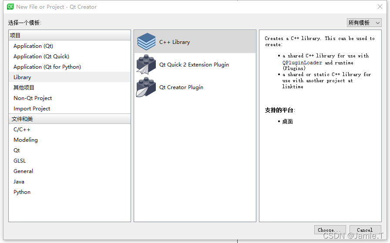This screenshot has height=243, width=390.
Task: Select the GLSL file category
Action: pos(70,161)
